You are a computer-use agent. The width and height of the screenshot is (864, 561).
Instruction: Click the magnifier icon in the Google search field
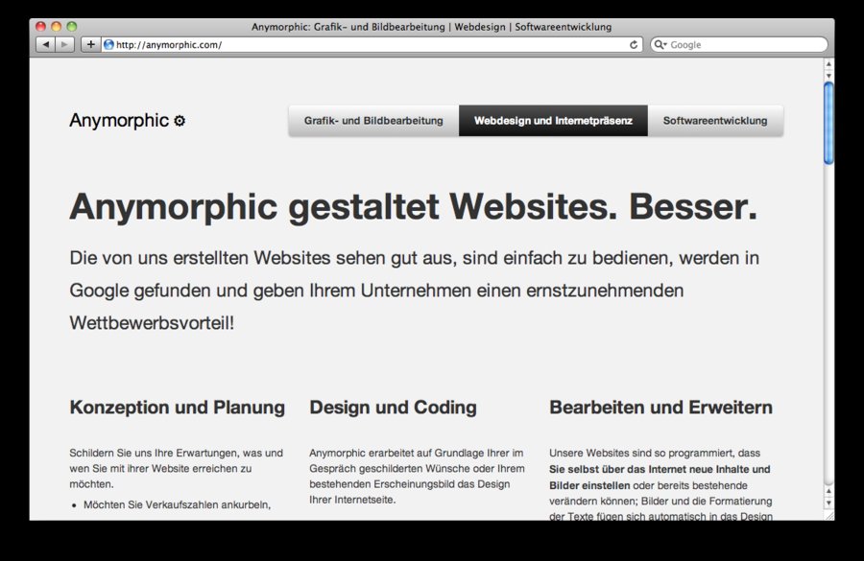(x=658, y=44)
